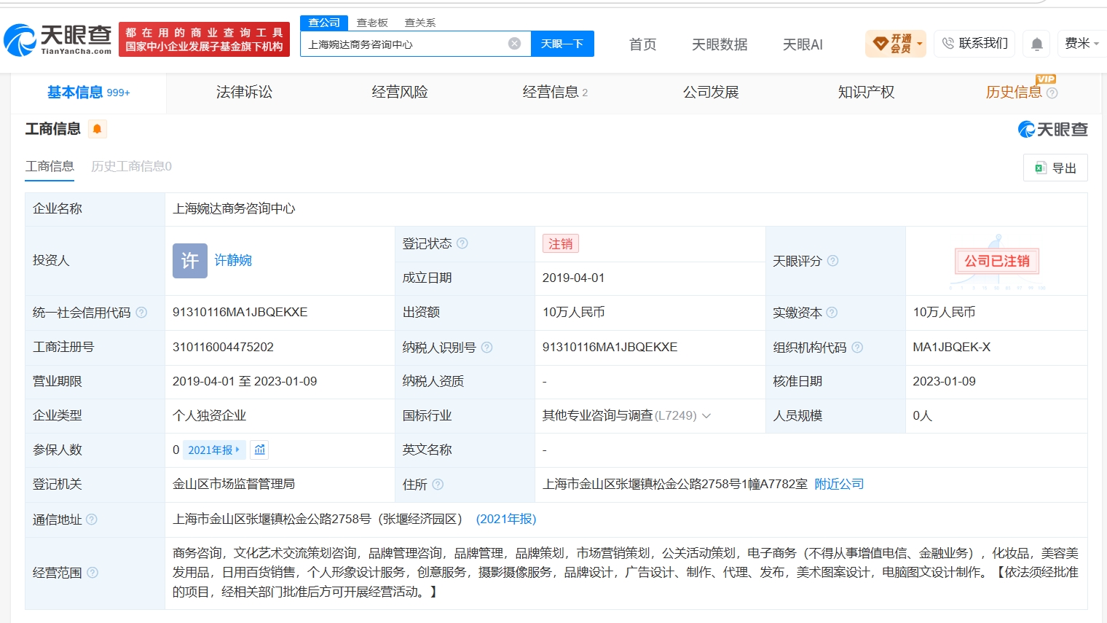Screen dimensions: 1107x623
Task: Click the orange alert bell beside 工商信息
Action: point(97,129)
